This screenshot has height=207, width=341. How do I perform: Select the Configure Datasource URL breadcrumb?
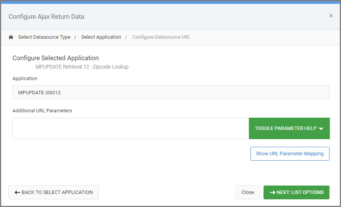(161, 37)
